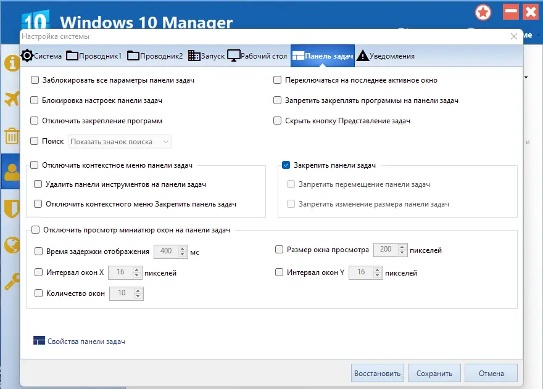Check Отключить контекстное меню панели задач
Screen dimensions: 543x389
[x=35, y=165]
